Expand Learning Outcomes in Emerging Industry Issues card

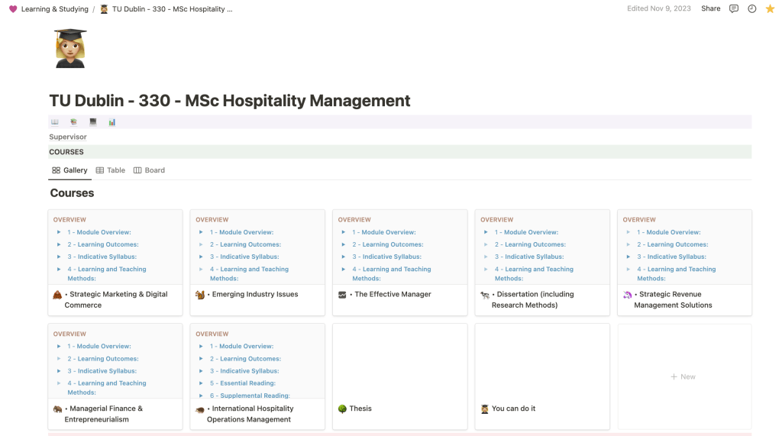(201, 244)
